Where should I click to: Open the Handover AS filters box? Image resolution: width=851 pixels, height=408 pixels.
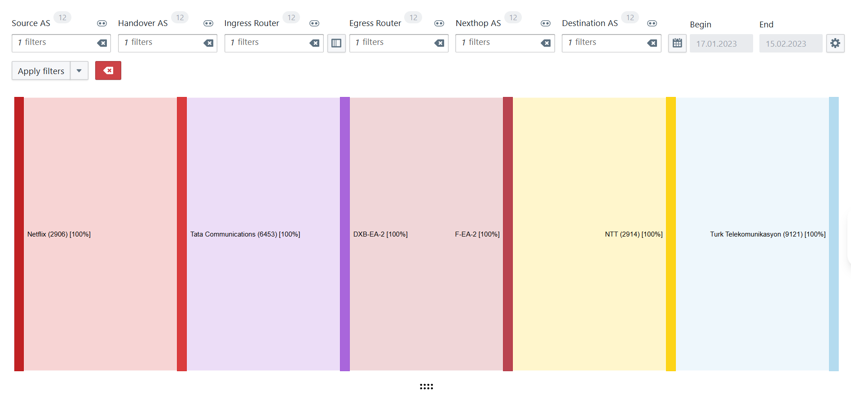tap(159, 43)
